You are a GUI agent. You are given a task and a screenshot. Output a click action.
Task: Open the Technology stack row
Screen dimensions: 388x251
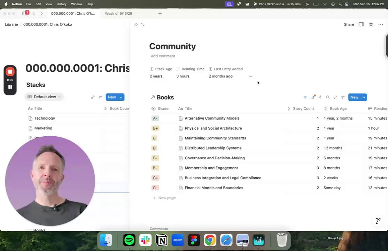45,118
